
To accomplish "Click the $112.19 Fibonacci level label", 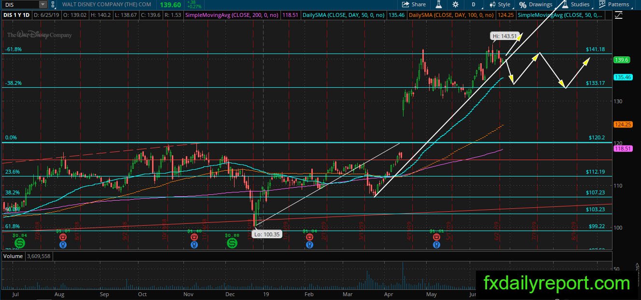I will pos(595,172).
